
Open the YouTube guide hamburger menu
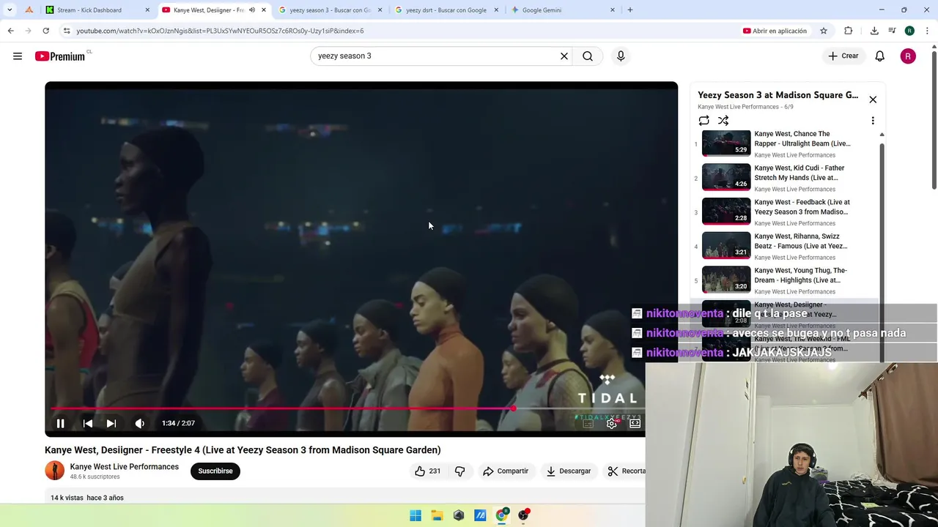point(18,56)
